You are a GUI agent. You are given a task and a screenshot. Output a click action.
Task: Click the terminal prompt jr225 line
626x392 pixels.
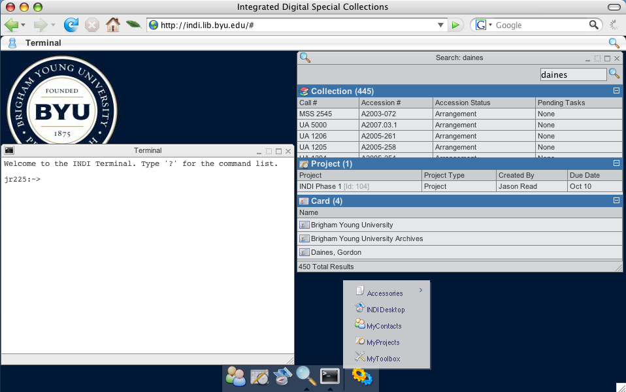point(22,179)
